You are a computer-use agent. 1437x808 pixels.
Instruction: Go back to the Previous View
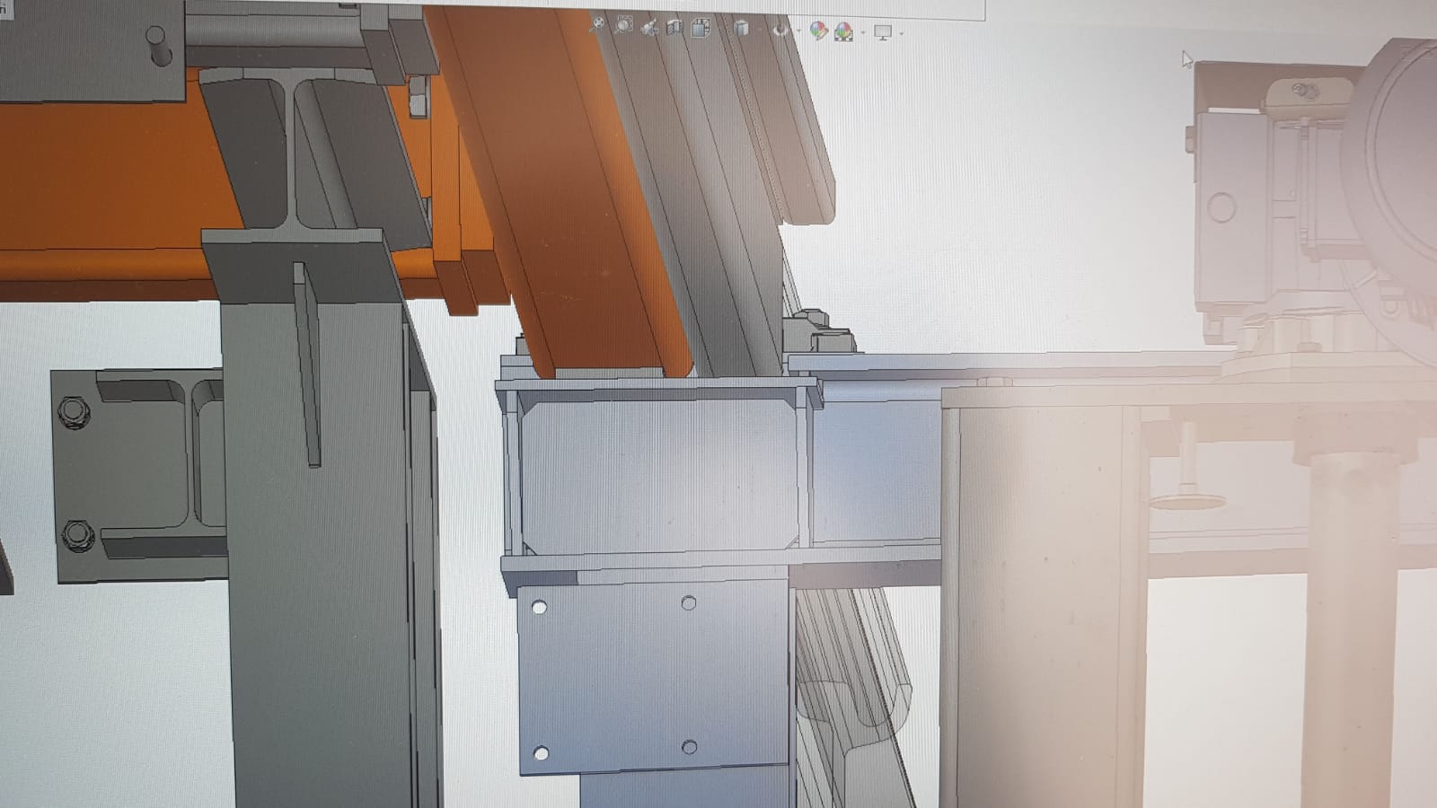coord(649,29)
